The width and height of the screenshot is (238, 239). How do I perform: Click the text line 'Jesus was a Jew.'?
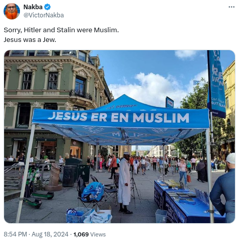[x=30, y=40]
